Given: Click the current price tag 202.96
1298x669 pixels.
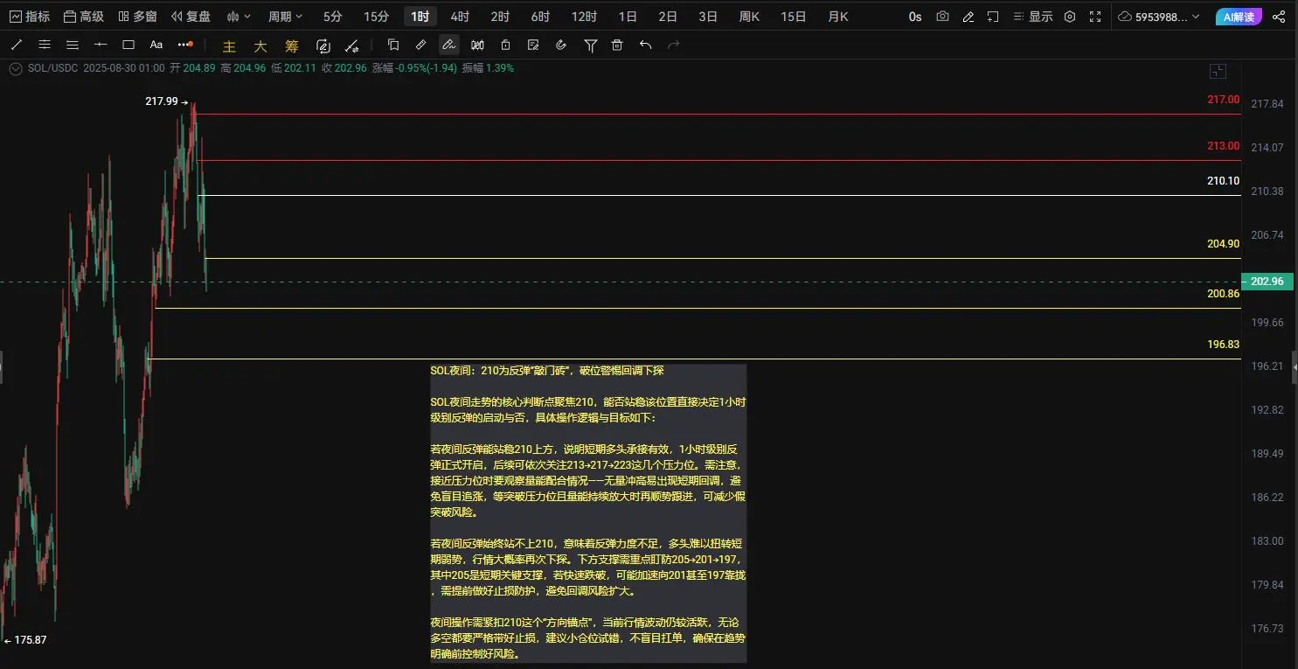Looking at the screenshot, I should click(x=1267, y=281).
